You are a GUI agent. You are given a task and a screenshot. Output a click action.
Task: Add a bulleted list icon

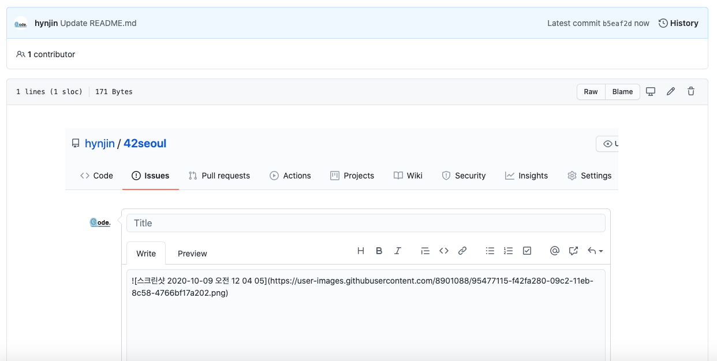pos(490,251)
